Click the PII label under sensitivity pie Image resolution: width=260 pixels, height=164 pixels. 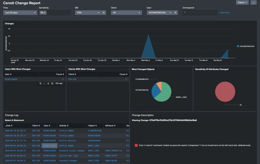tap(240, 105)
